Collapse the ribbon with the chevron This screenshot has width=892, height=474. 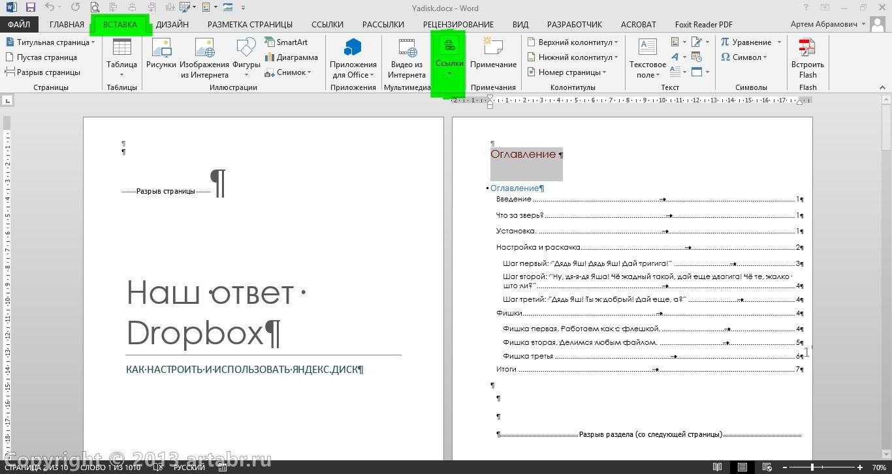[x=883, y=87]
